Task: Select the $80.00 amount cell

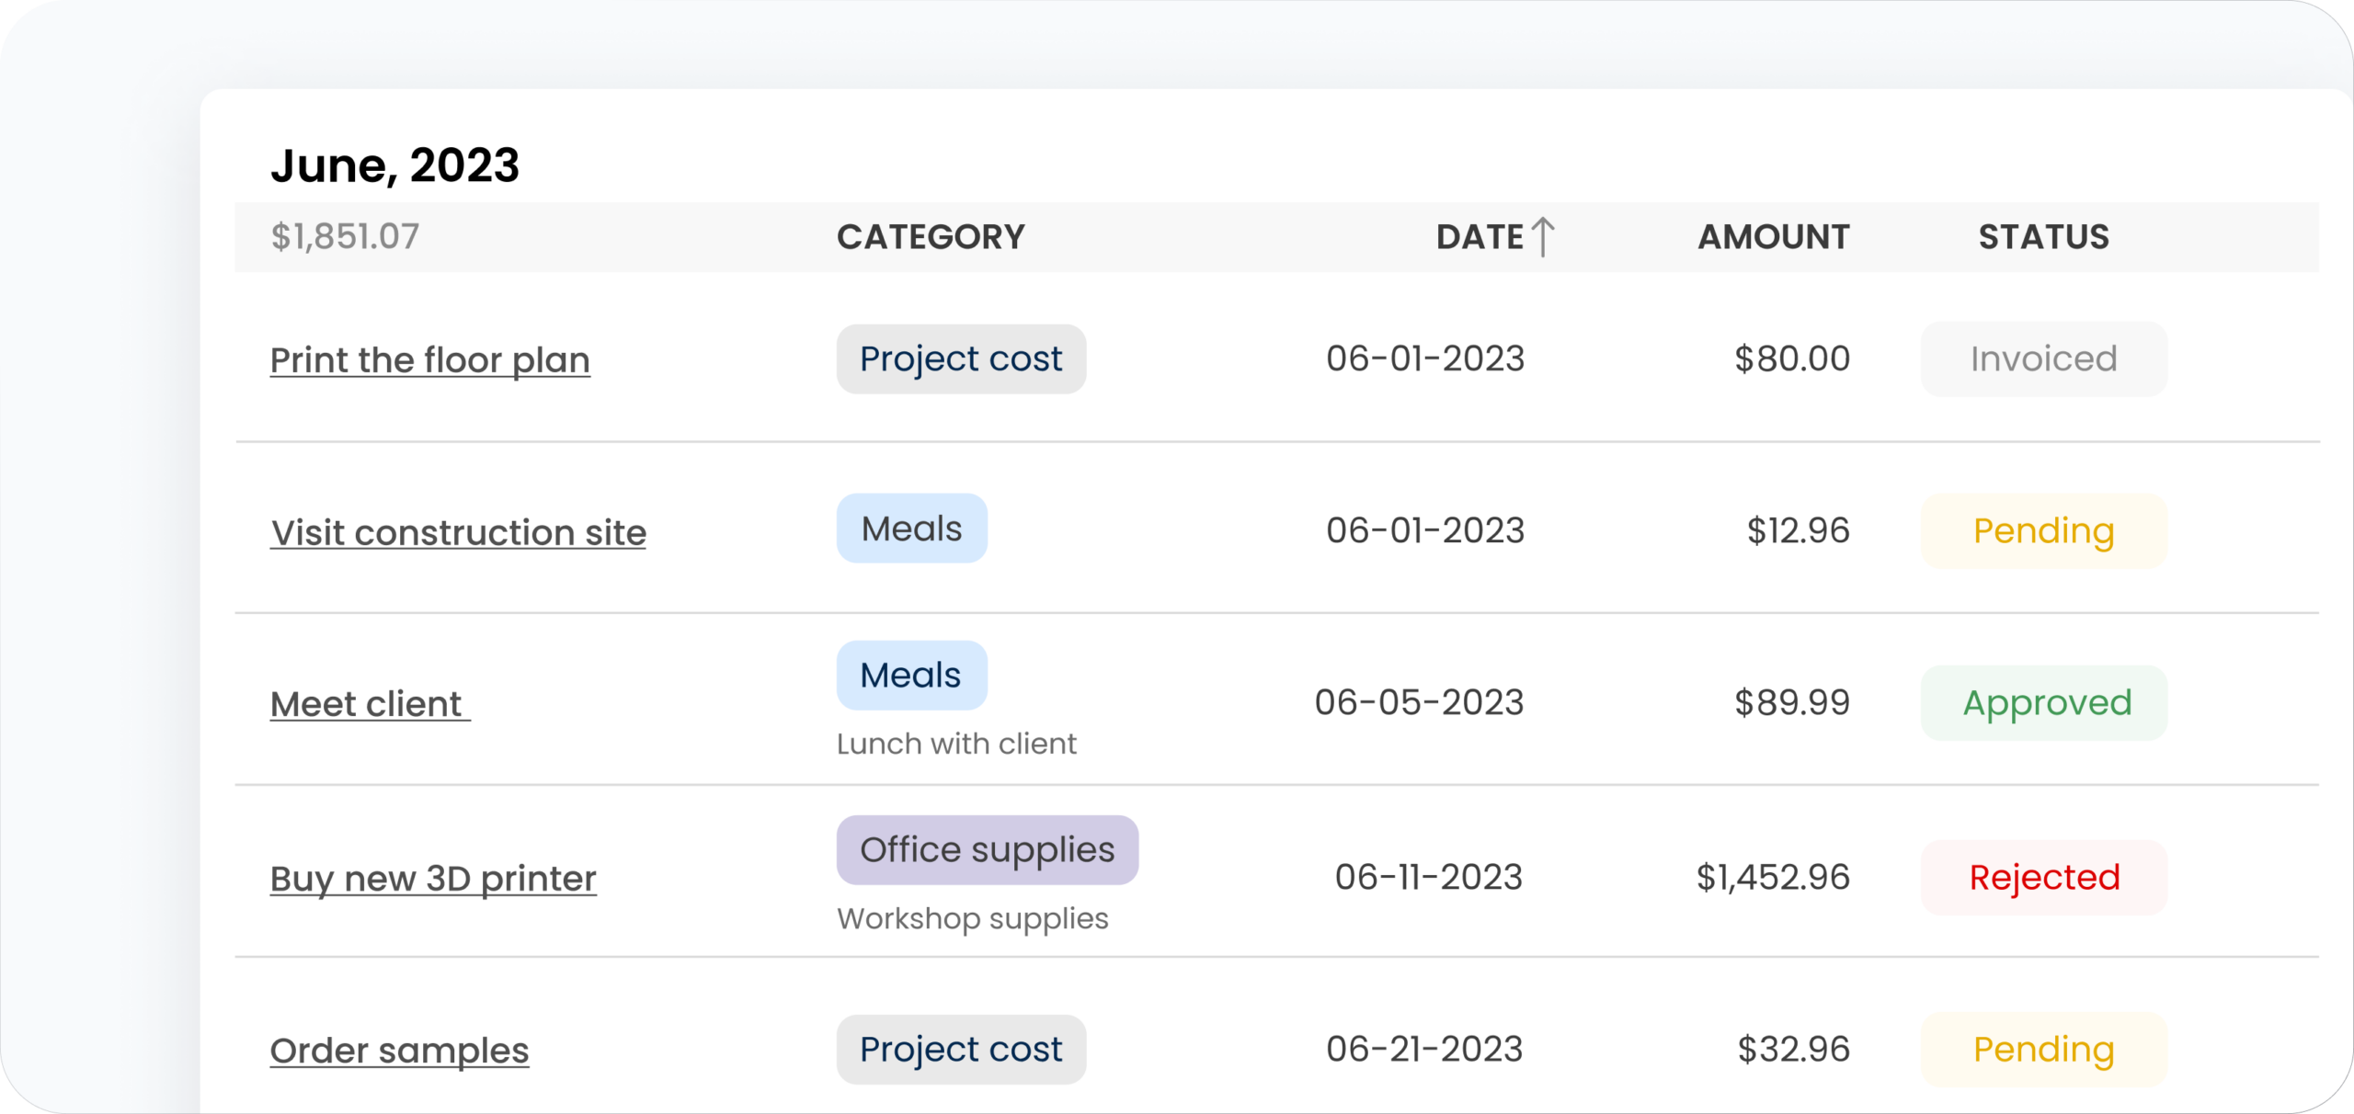Action: tap(1792, 358)
